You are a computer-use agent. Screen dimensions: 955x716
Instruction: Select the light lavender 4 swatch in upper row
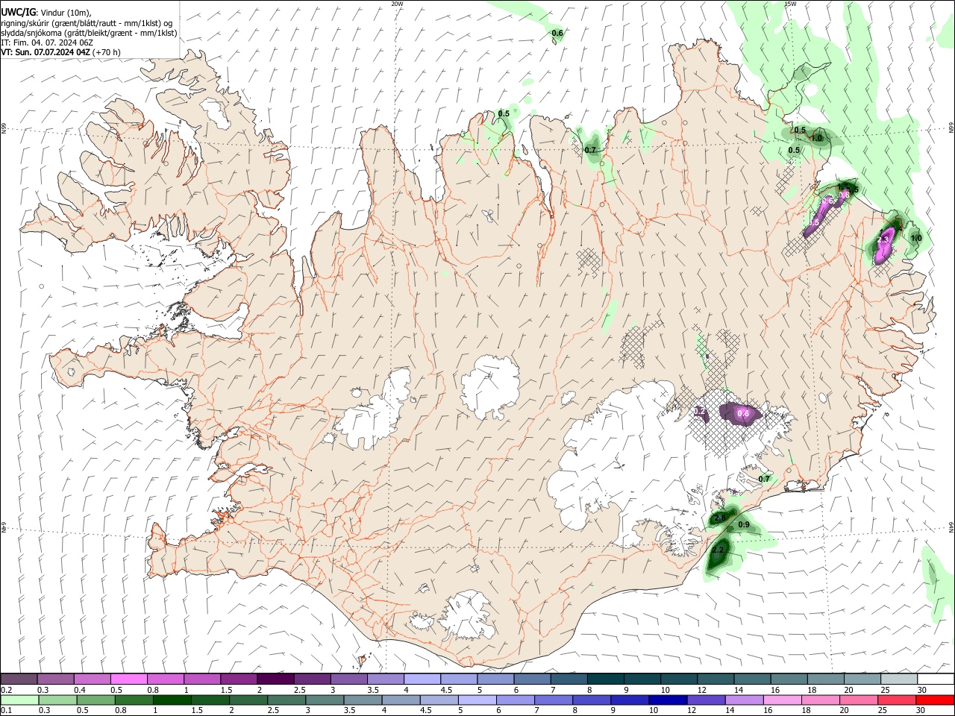tap(422, 679)
